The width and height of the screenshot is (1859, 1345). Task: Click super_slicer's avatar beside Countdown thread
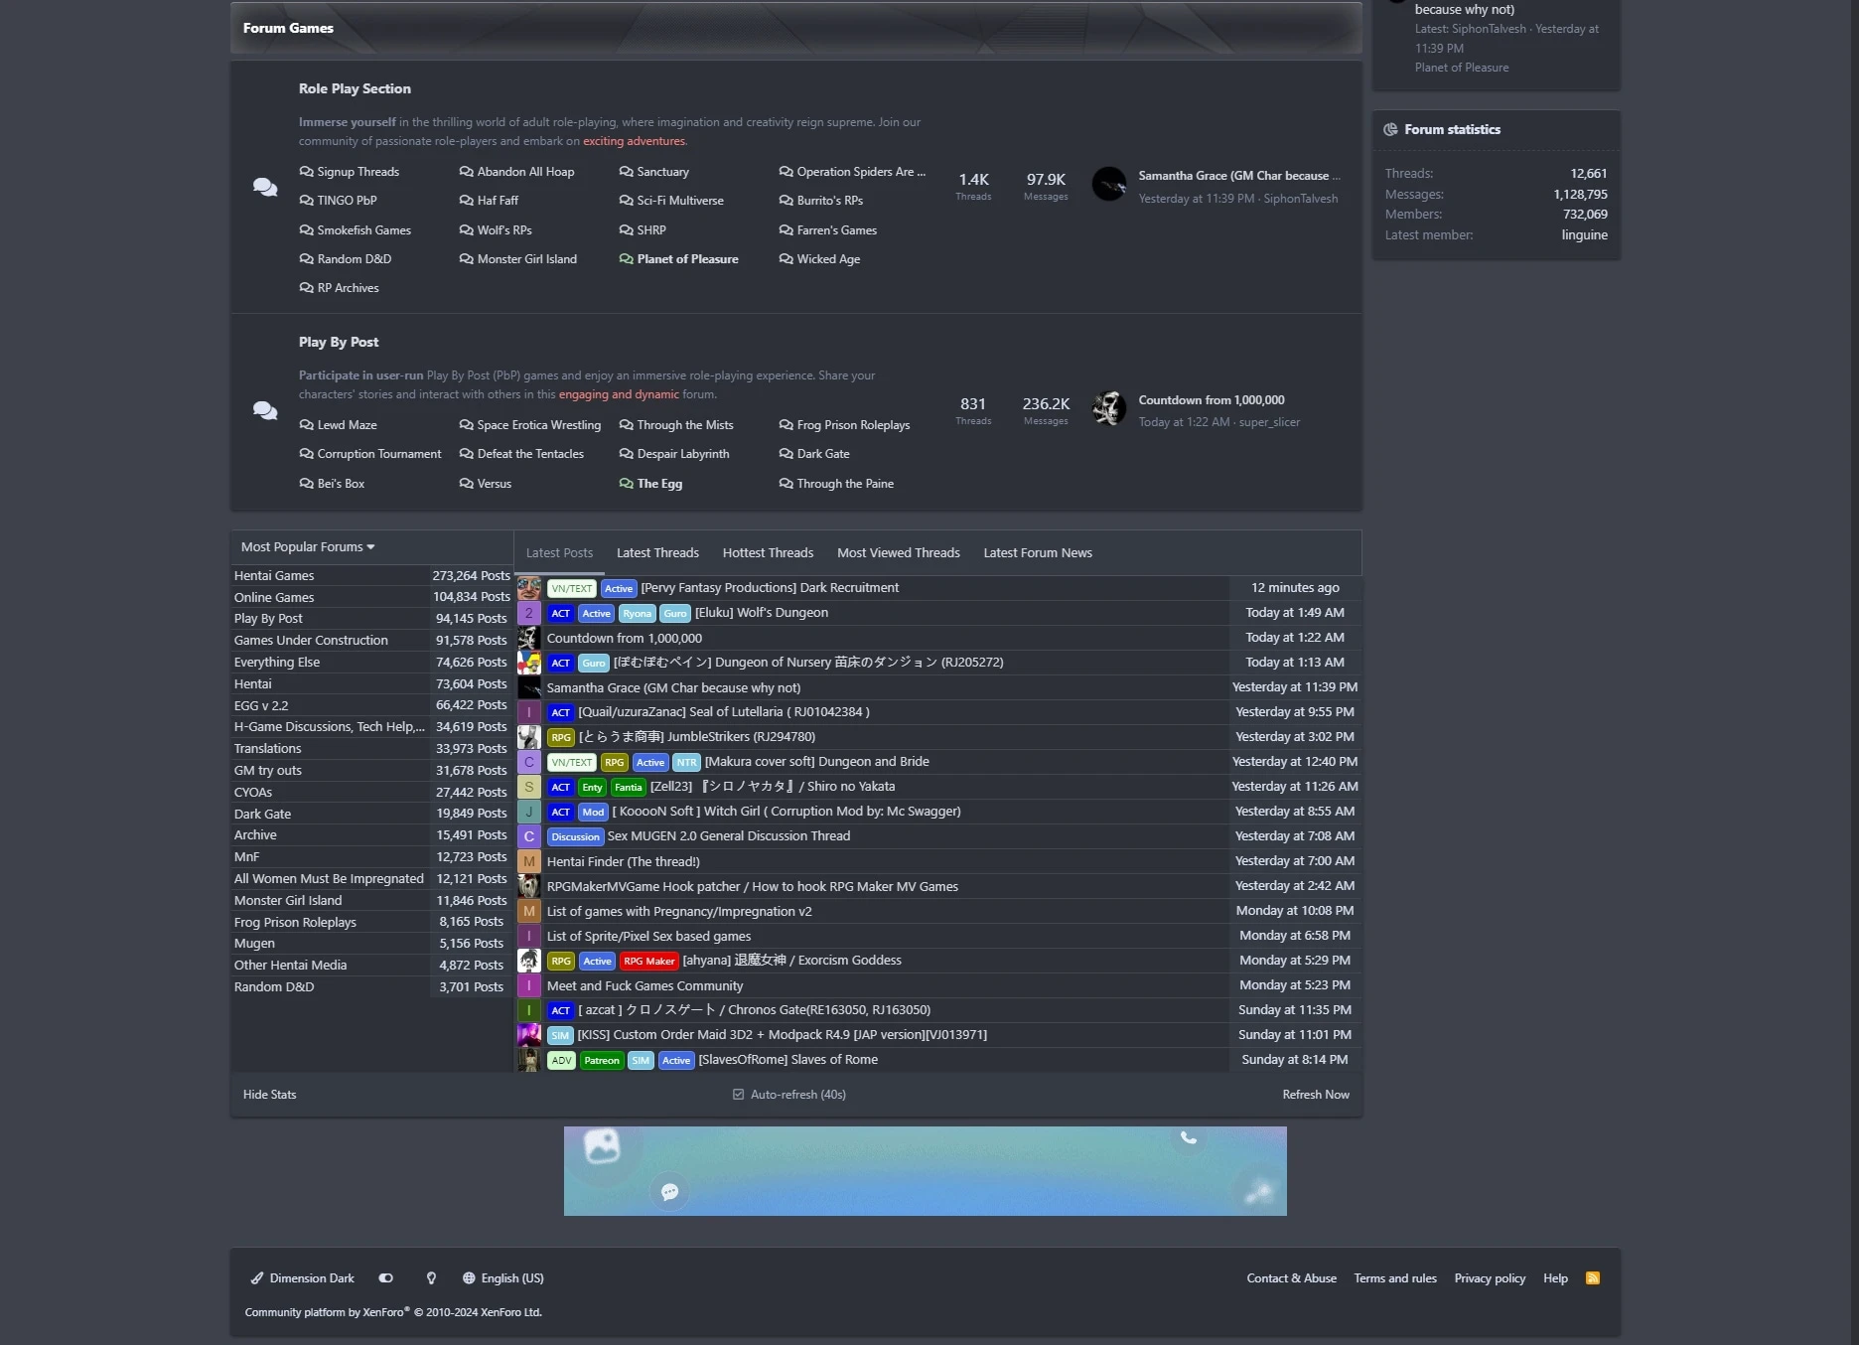tap(1108, 408)
